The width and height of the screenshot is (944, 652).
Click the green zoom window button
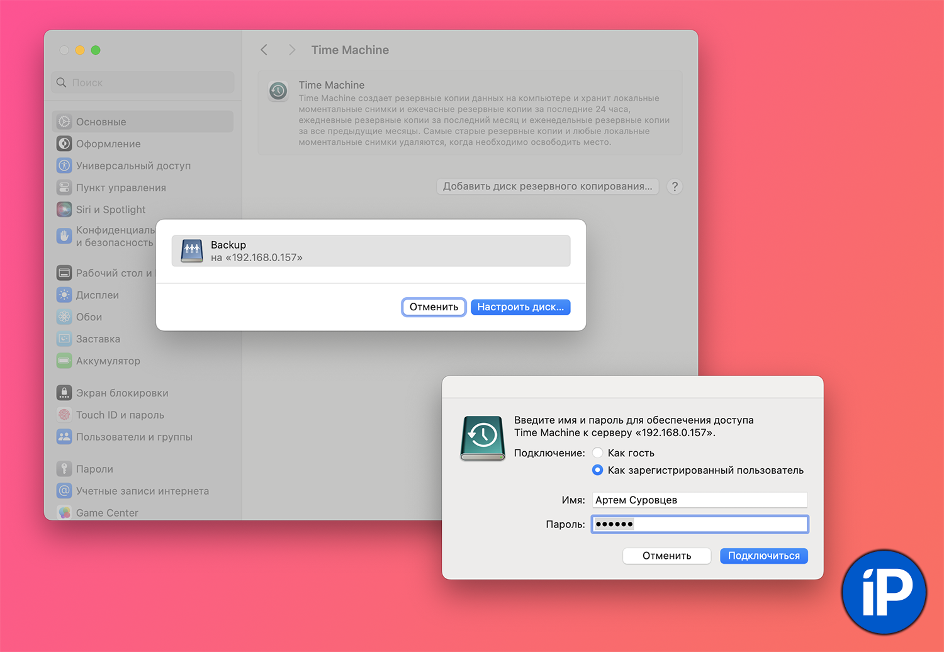96,50
